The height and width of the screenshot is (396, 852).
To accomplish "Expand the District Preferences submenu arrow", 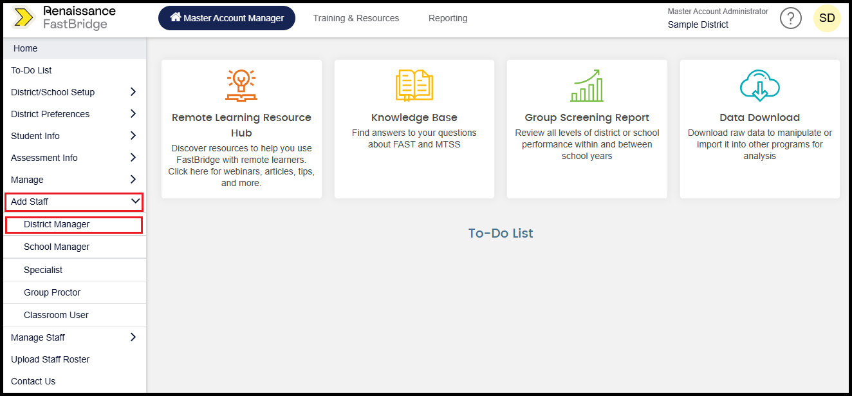I will (x=133, y=114).
